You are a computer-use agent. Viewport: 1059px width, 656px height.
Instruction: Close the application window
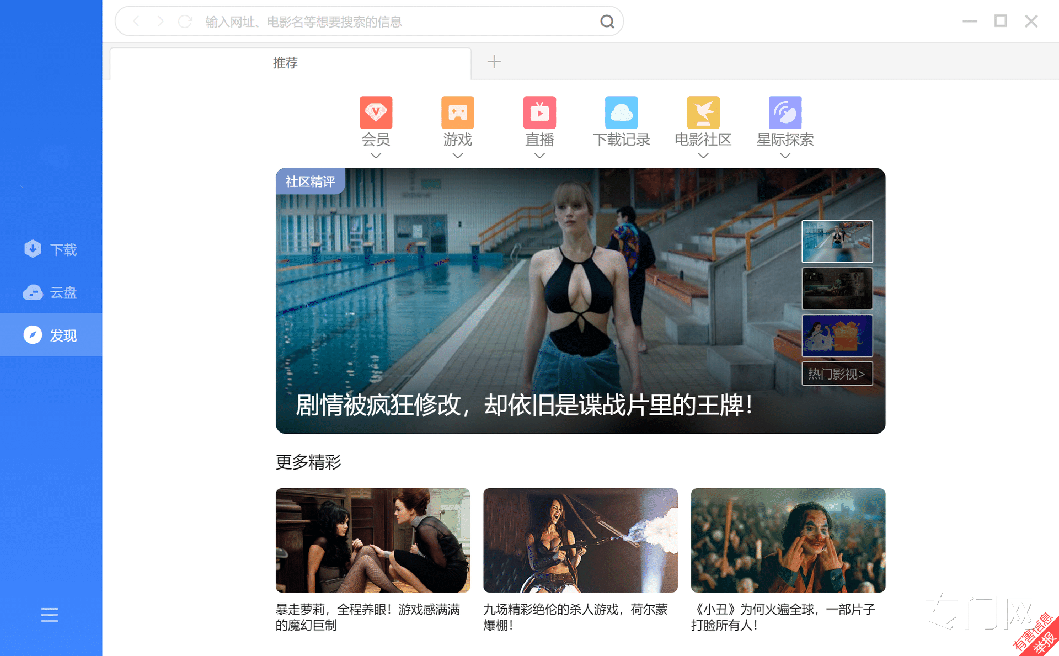[x=1031, y=21]
